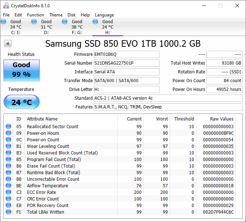Click the Raw Values column header
This screenshot has width=246, height=222.
click(x=222, y=119)
